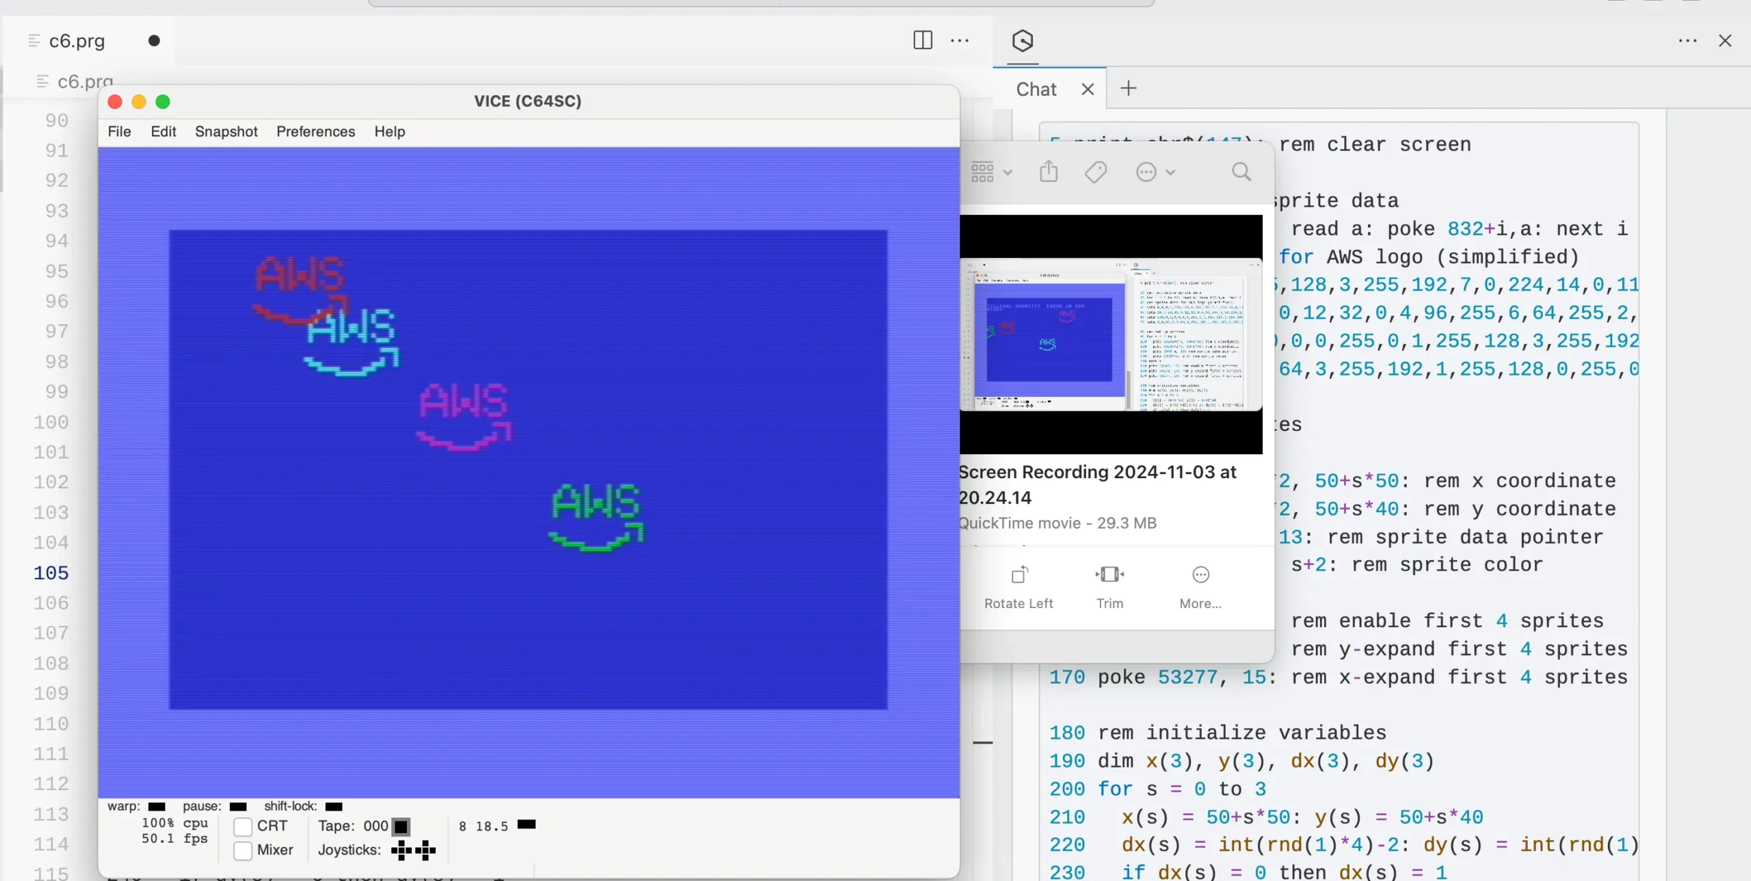
Task: Click line number 105 in editor gutter
Action: click(51, 573)
